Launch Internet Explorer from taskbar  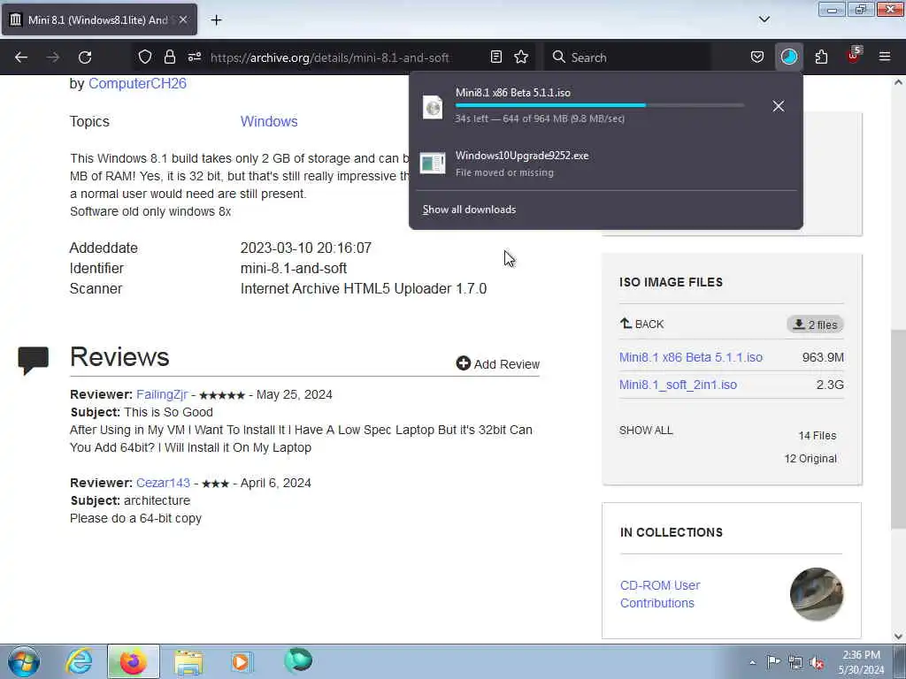[x=79, y=661]
